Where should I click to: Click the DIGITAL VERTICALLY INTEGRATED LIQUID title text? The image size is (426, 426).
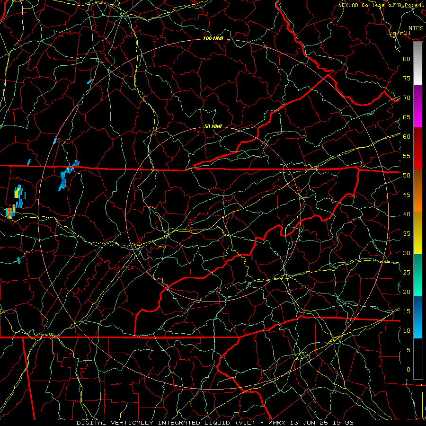166,423
